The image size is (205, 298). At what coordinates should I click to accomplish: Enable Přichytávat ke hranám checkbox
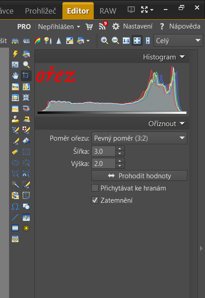pyautogui.click(x=95, y=188)
